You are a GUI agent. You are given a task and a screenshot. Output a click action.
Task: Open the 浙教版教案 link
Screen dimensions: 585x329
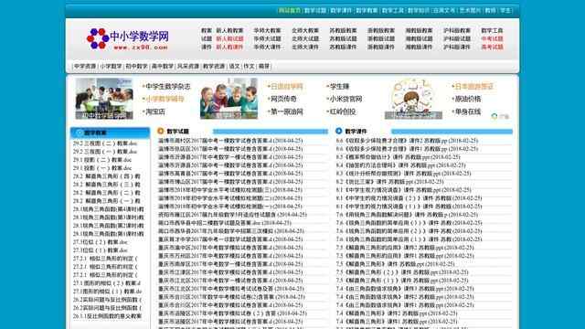click(x=381, y=30)
